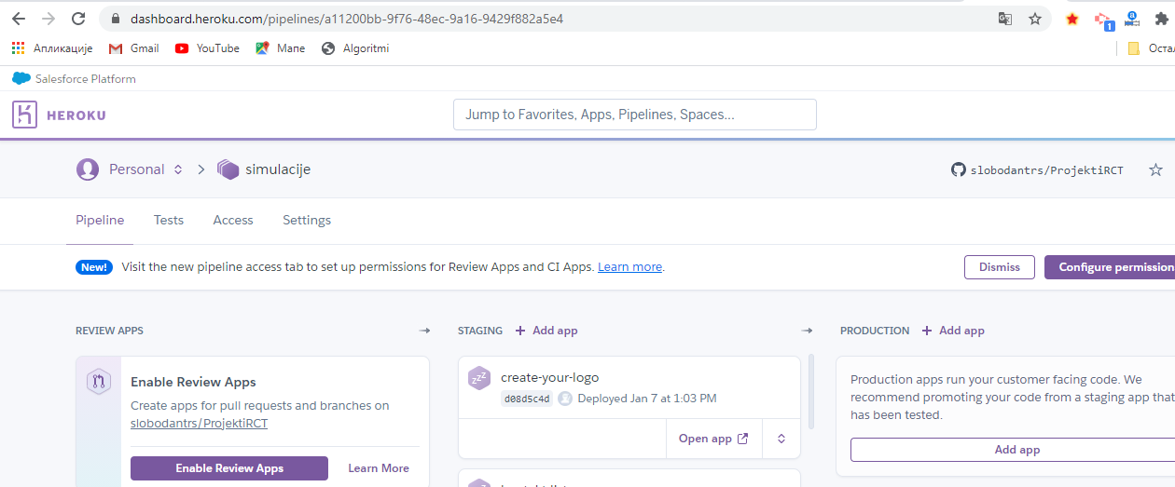Image resolution: width=1175 pixels, height=487 pixels.
Task: Switch to the Settings tab
Action: (307, 221)
